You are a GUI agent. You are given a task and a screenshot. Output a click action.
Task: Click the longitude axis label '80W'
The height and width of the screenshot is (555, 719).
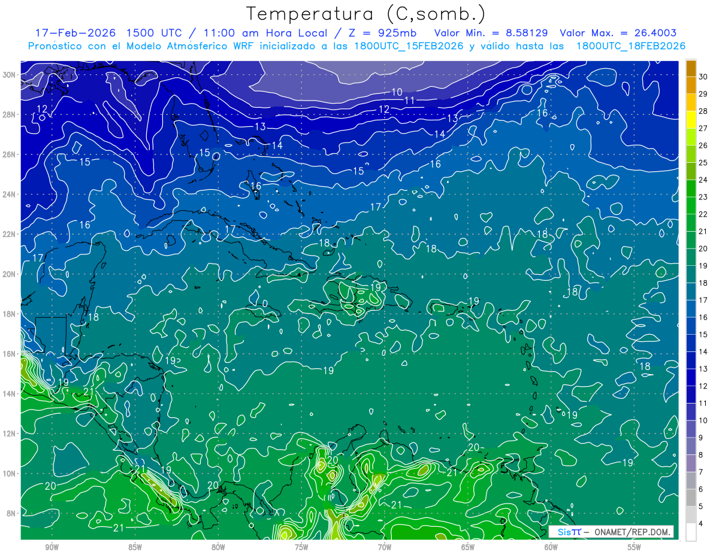[218, 547]
